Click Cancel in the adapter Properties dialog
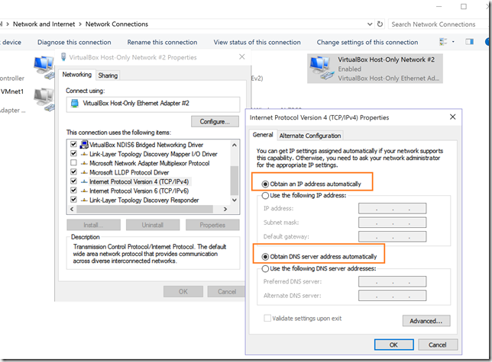492x362 pixels. click(x=227, y=292)
